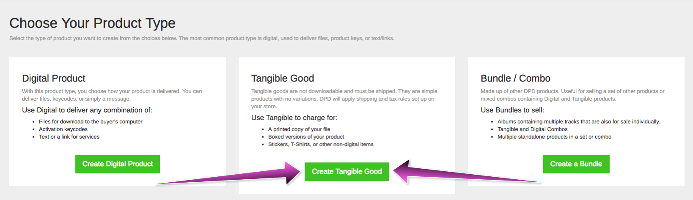
Task: Click the Create Tangible Good button
Action: pyautogui.click(x=347, y=172)
